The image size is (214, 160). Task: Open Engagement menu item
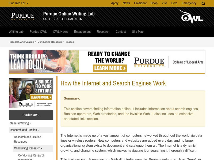pos(82,32)
